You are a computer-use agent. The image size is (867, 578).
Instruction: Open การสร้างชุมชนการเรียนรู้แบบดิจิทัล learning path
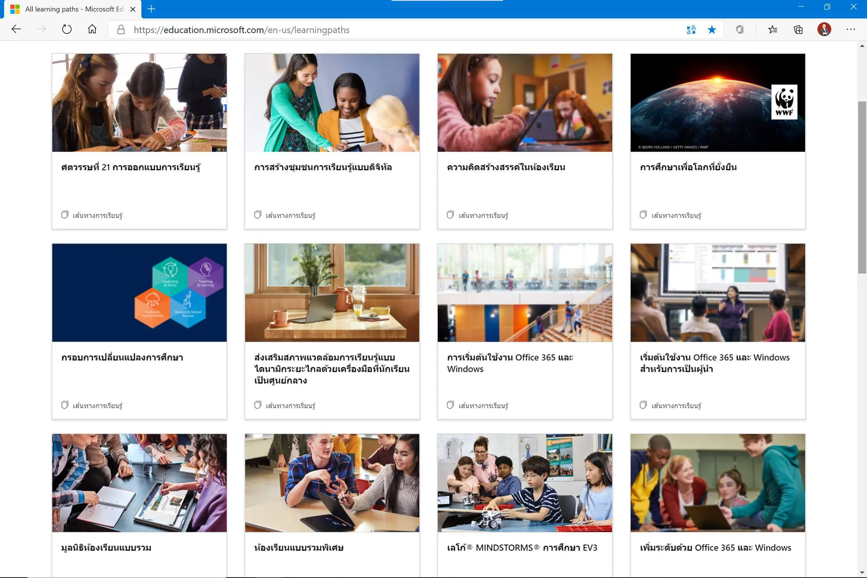pyautogui.click(x=323, y=167)
